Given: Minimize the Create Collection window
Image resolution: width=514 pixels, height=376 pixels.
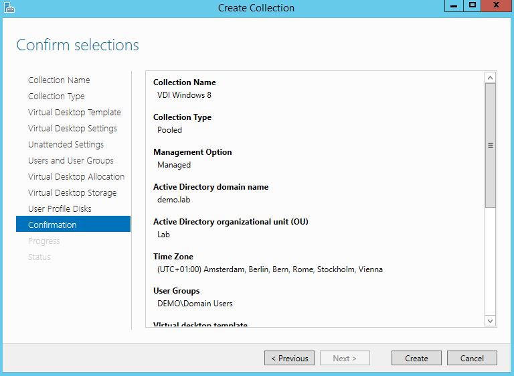Looking at the screenshot, I should 454,5.
